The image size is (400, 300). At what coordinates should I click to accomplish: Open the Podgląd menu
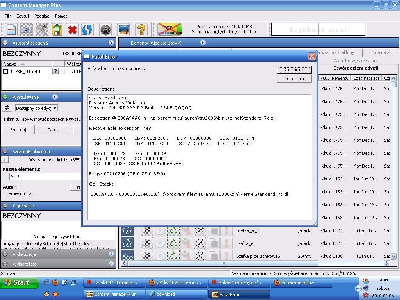point(42,16)
